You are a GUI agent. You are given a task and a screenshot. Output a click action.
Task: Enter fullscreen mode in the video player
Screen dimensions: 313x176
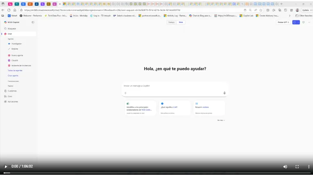297,167
